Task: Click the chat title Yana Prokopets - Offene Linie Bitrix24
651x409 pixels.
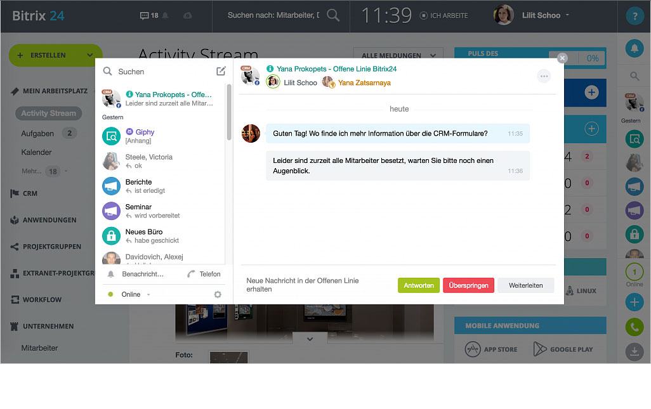Action: click(336, 69)
